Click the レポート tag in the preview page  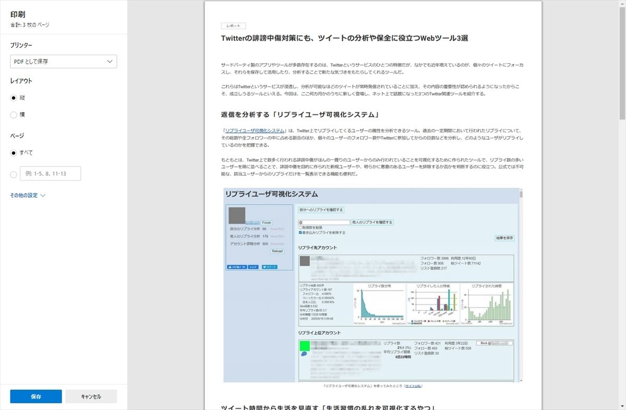point(233,26)
